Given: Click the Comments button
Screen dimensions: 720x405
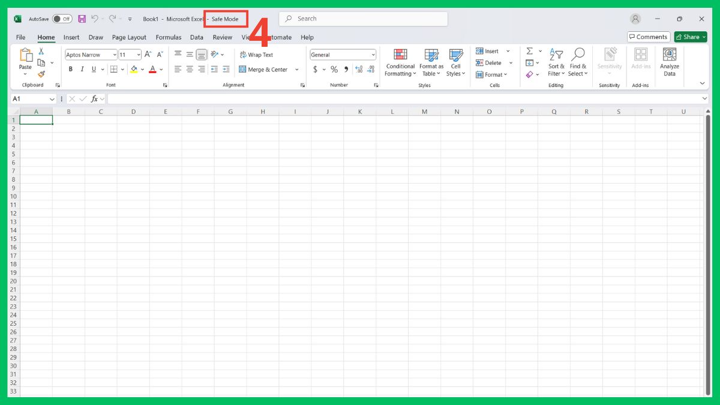Looking at the screenshot, I should tap(648, 37).
